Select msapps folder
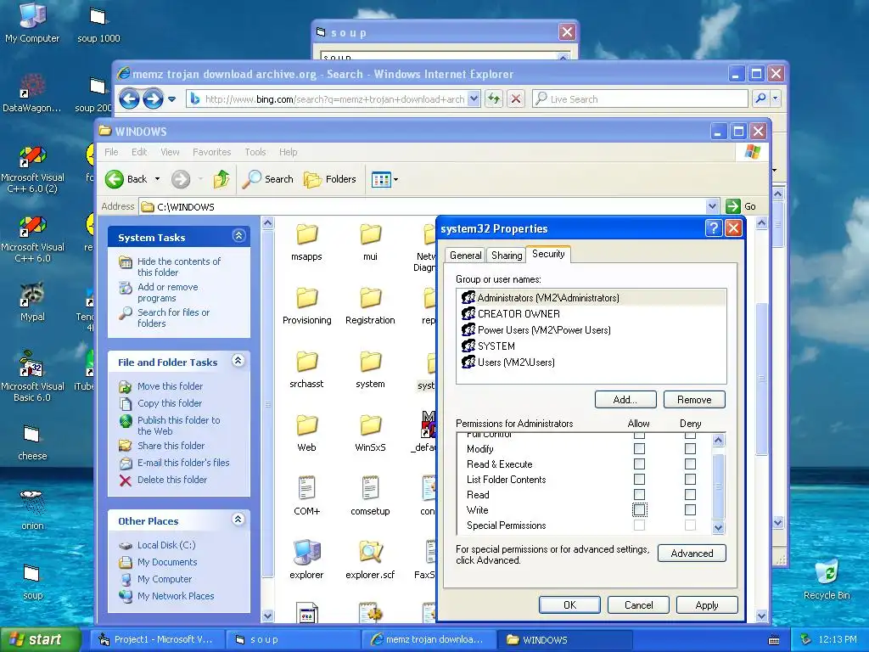This screenshot has width=869, height=652. [x=306, y=242]
